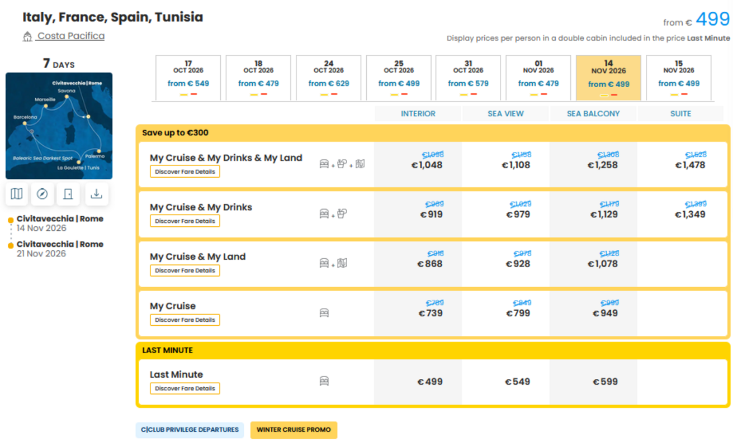Click the bed icon in the My Cruise & My Drinks row
733x447 pixels.
click(x=324, y=214)
